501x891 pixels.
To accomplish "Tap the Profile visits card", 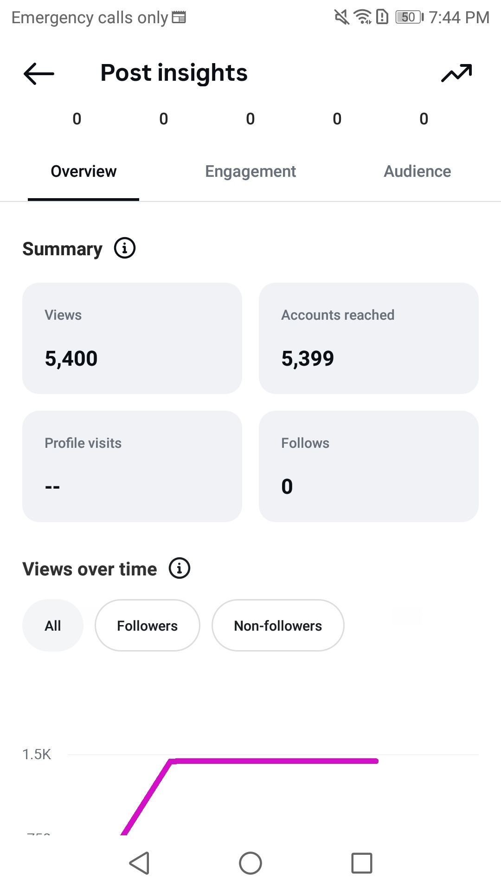I will 132,466.
